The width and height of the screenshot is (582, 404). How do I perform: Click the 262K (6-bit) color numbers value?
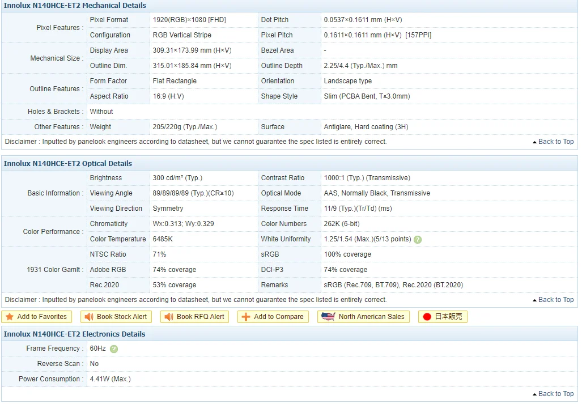click(342, 224)
